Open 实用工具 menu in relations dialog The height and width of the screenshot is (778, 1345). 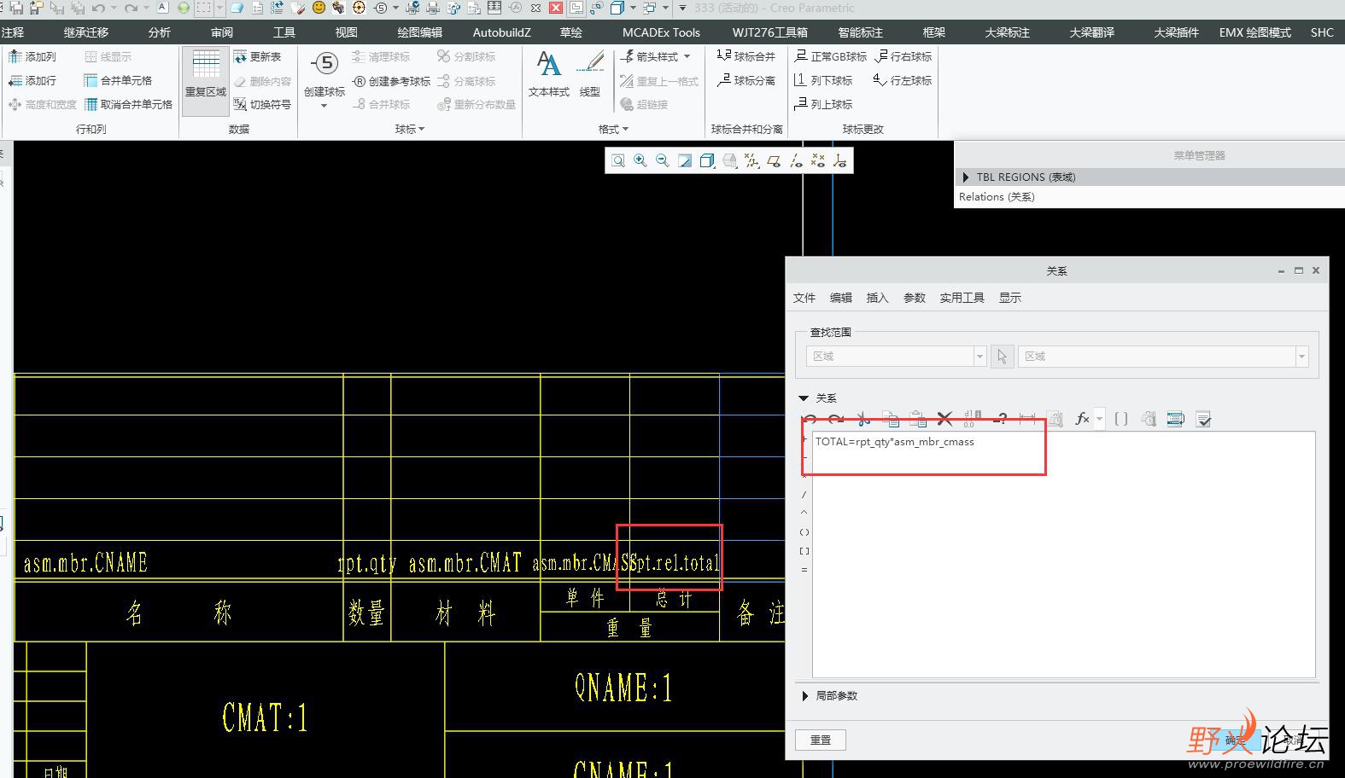(x=962, y=298)
